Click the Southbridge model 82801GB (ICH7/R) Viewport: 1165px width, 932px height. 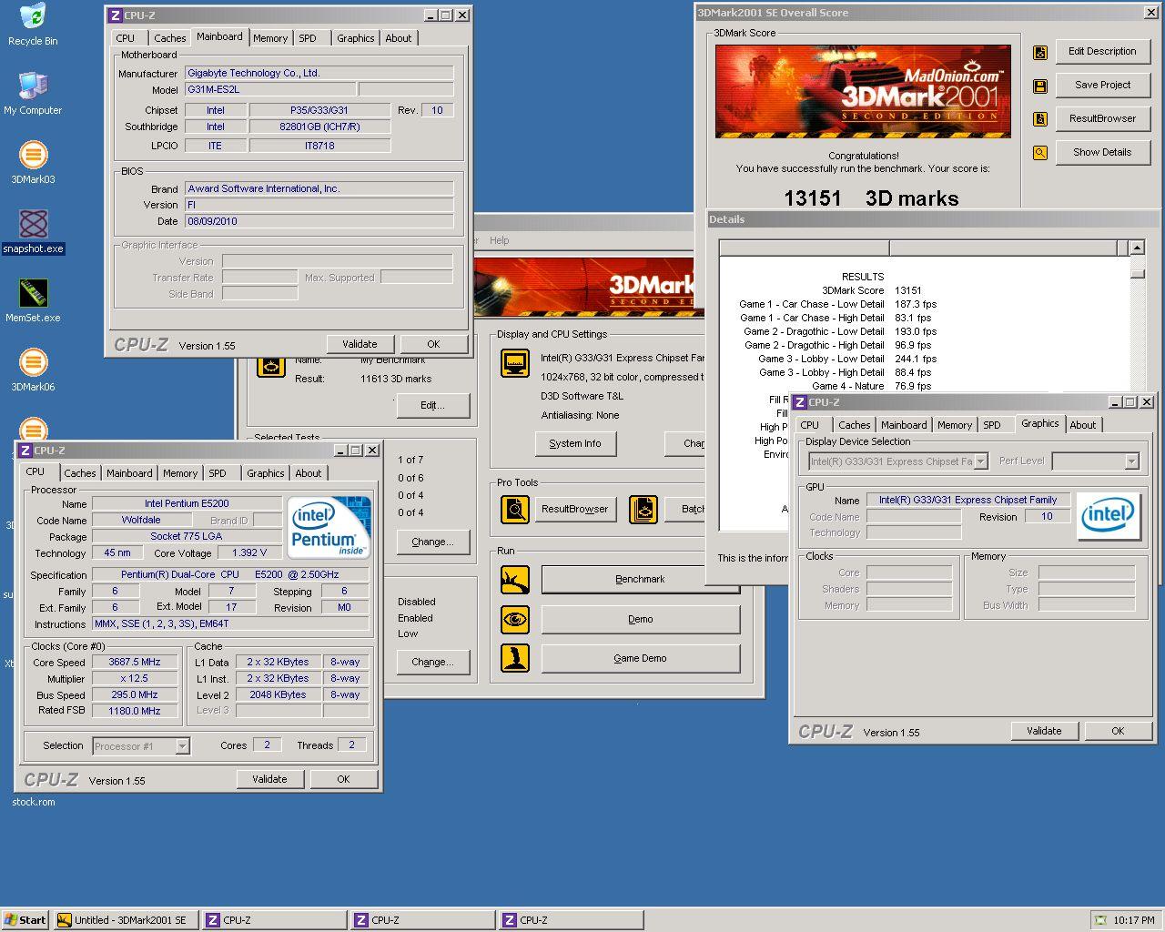[319, 127]
